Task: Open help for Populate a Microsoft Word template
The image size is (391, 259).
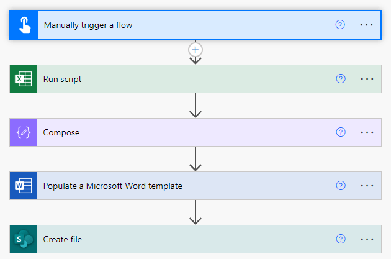Action: point(340,186)
